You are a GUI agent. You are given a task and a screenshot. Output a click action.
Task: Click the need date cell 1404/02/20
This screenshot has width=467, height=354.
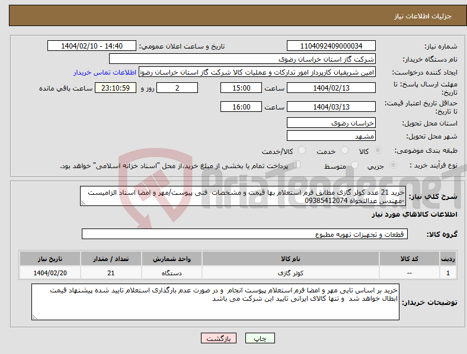(x=50, y=272)
